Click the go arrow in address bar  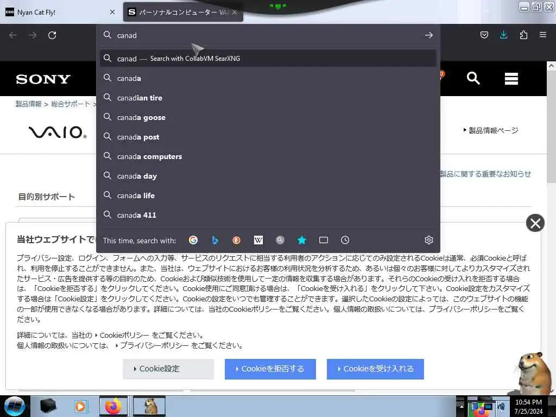(x=429, y=35)
